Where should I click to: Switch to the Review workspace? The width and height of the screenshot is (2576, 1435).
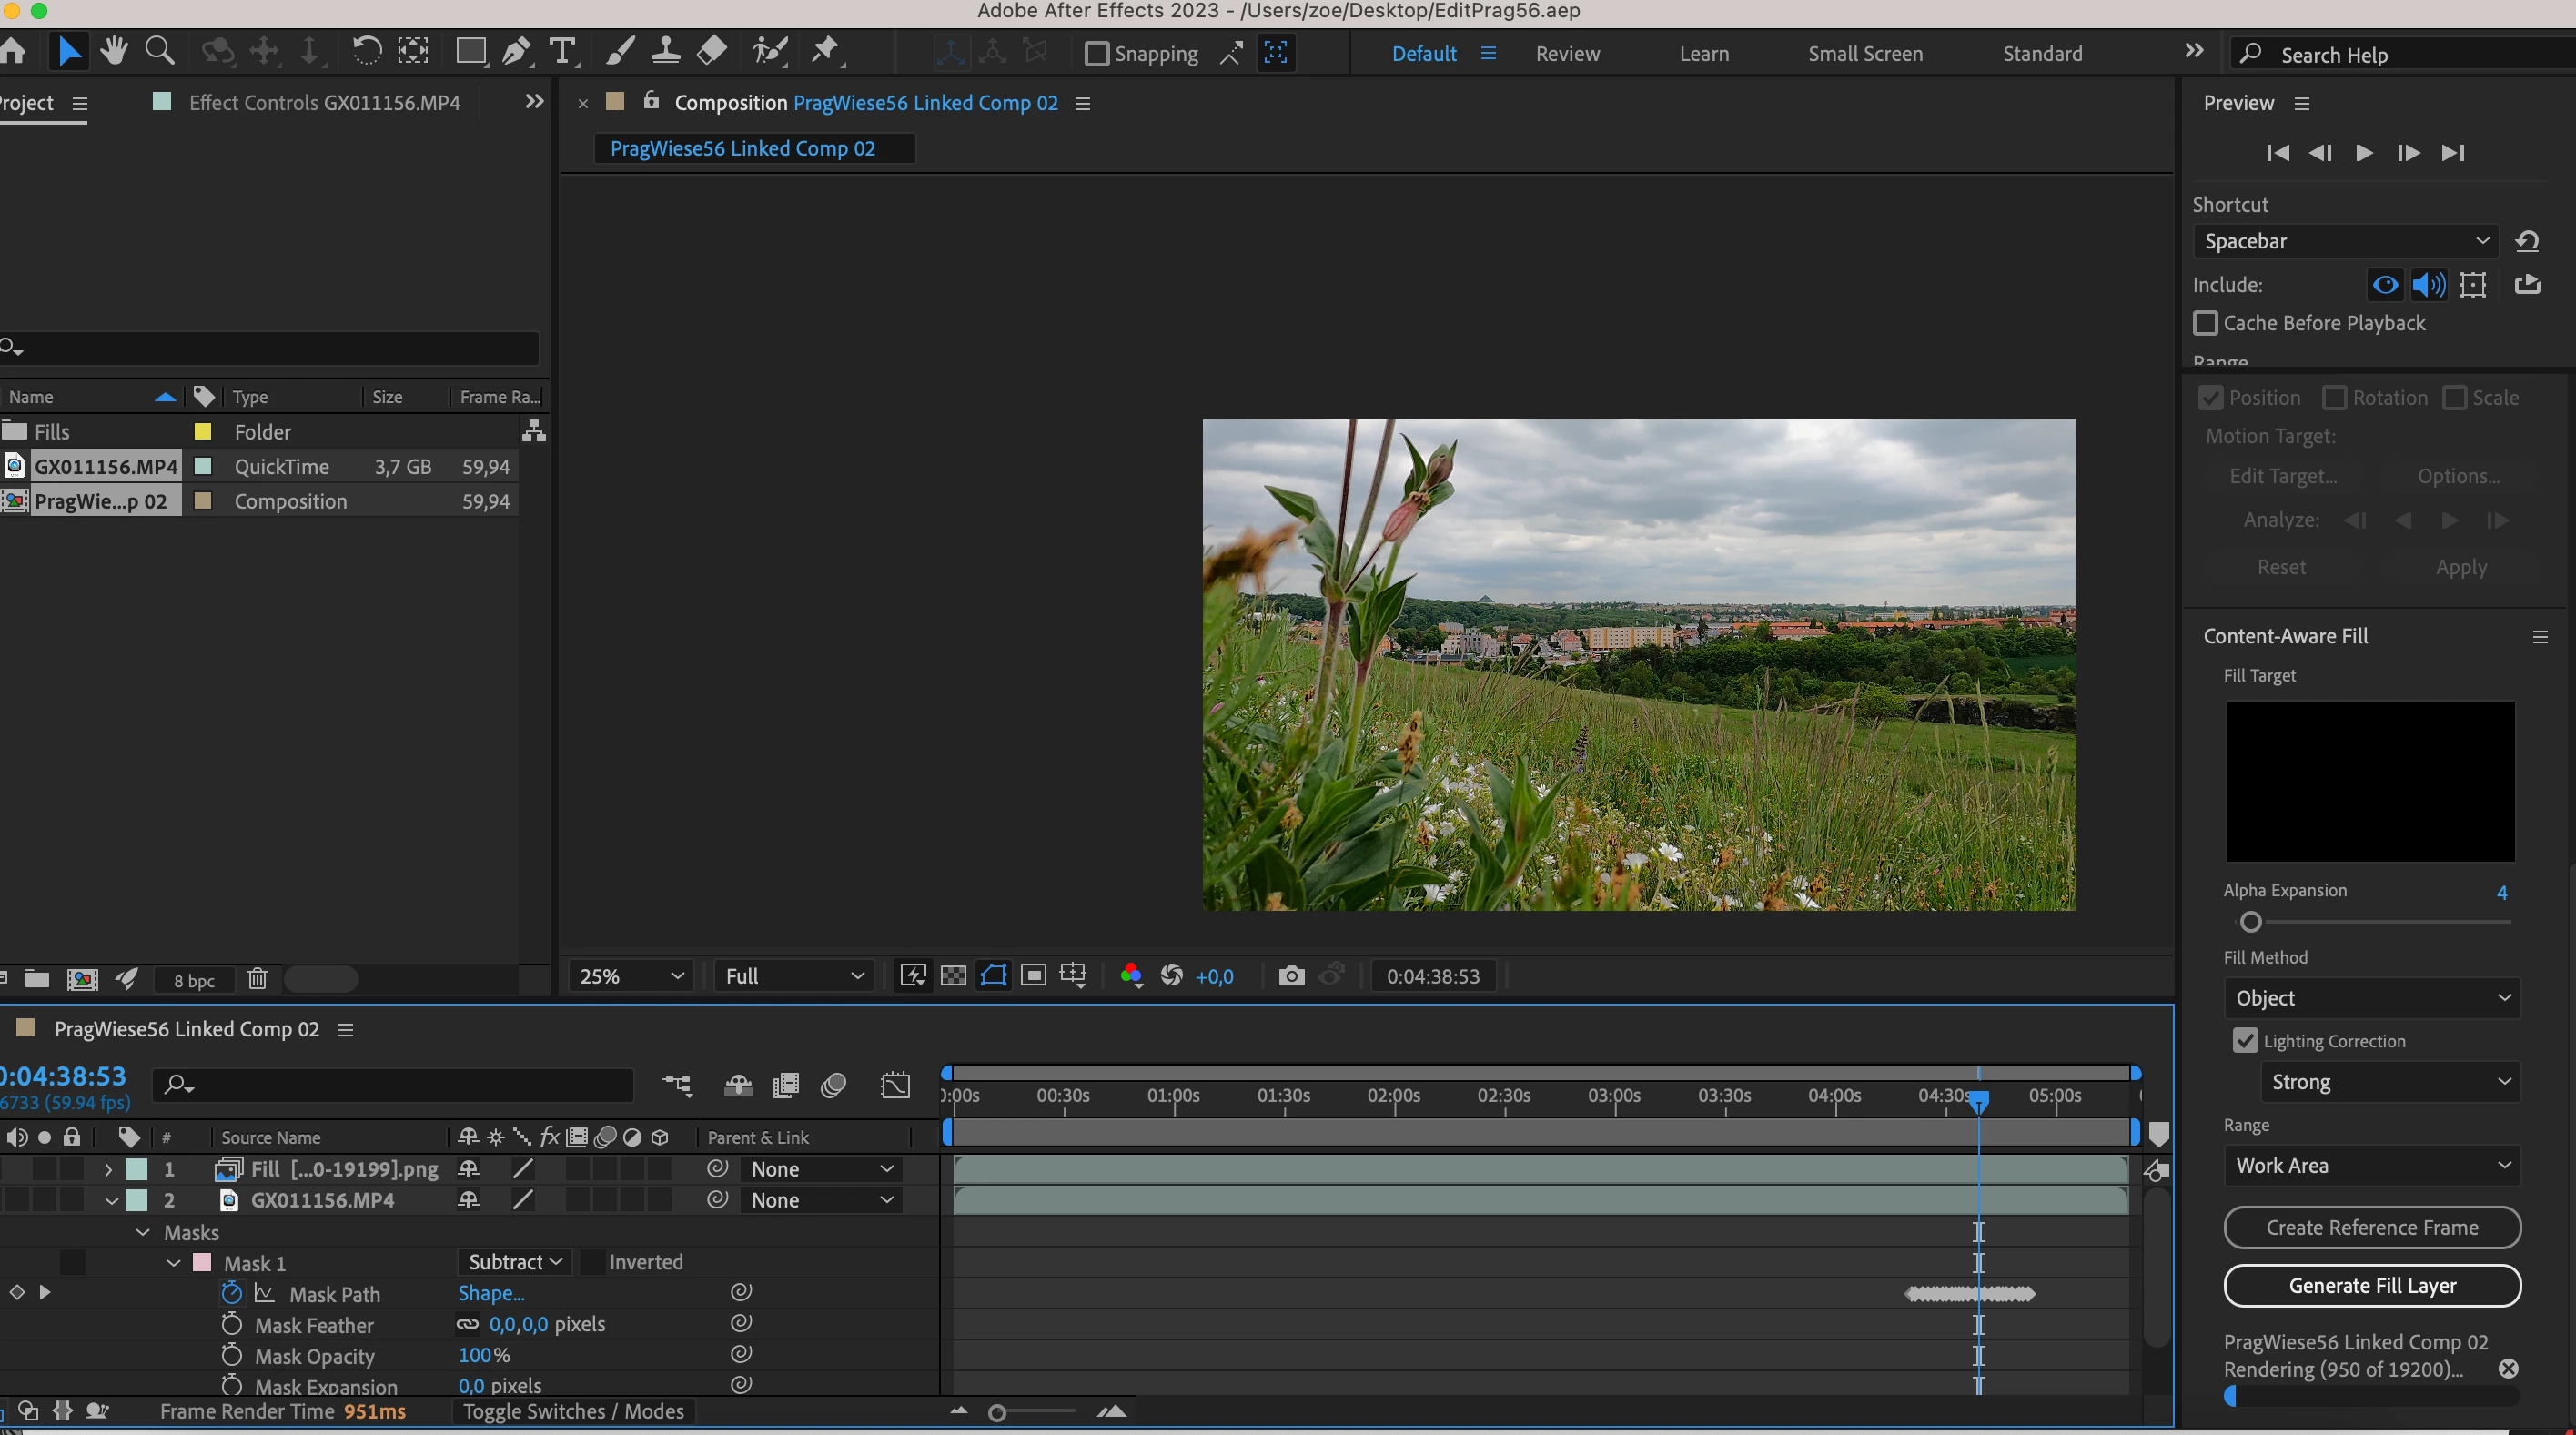[1567, 54]
